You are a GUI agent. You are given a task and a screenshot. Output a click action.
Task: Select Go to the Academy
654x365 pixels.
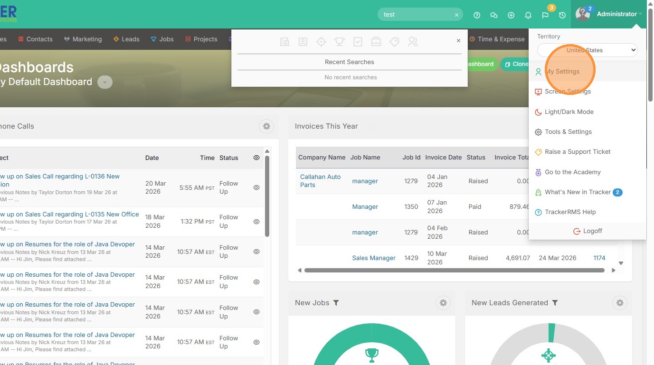pyautogui.click(x=588, y=172)
